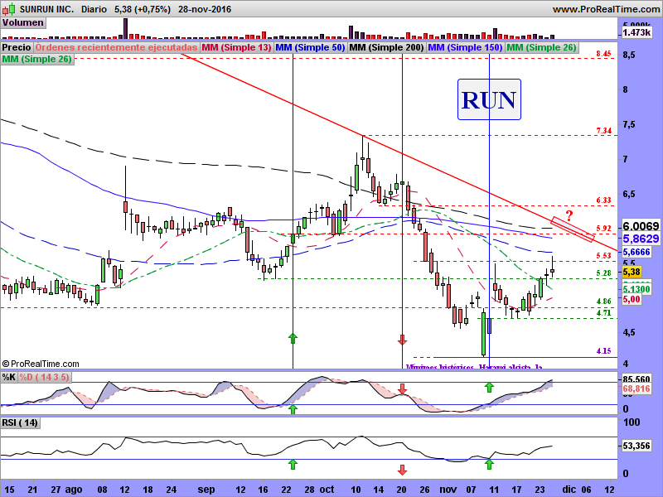The width and height of the screenshot is (663, 497).
Task: Select the MM (Simple 50) indicator label
Action: point(310,47)
